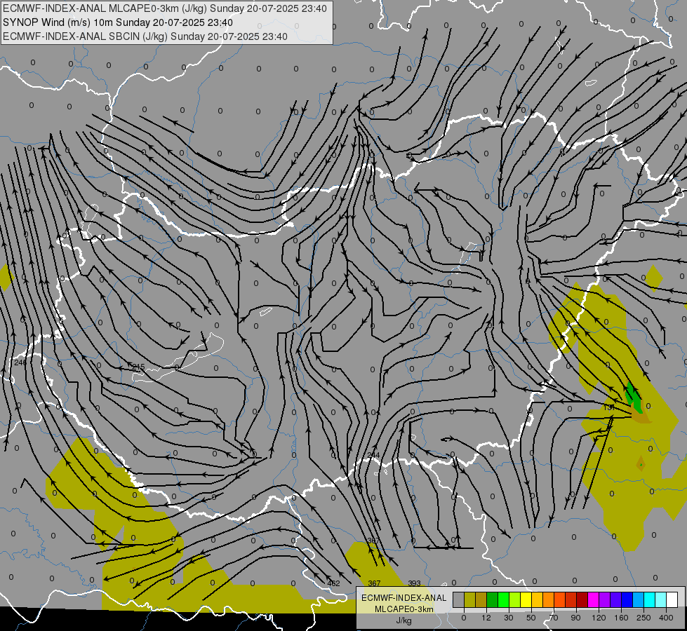The height and width of the screenshot is (631, 687).
Task: Click the SBCIN title line
Action: (145, 36)
